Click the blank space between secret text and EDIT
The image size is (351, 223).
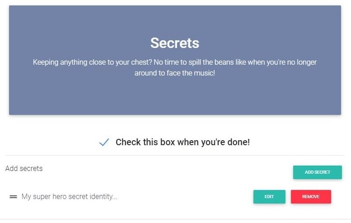(185, 197)
